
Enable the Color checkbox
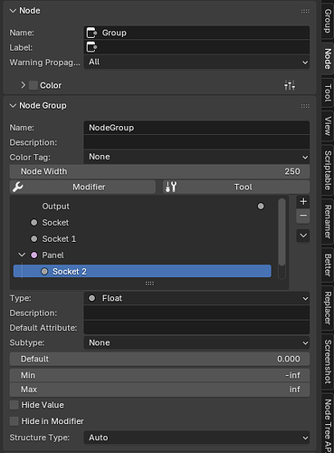(33, 85)
